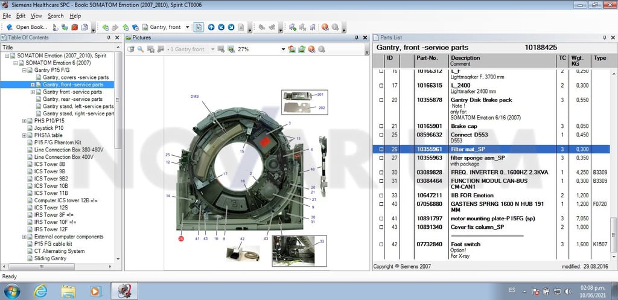This screenshot has width=618, height=300.
Task: Click the red 26 callout on the gantry picture
Action: click(181, 238)
